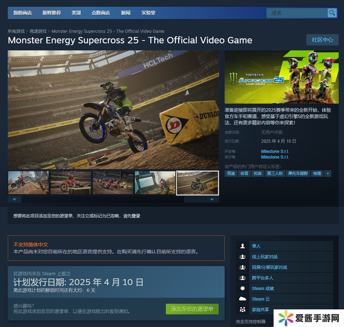Click the search magnifier icon
The image size is (344, 327).
332,13
